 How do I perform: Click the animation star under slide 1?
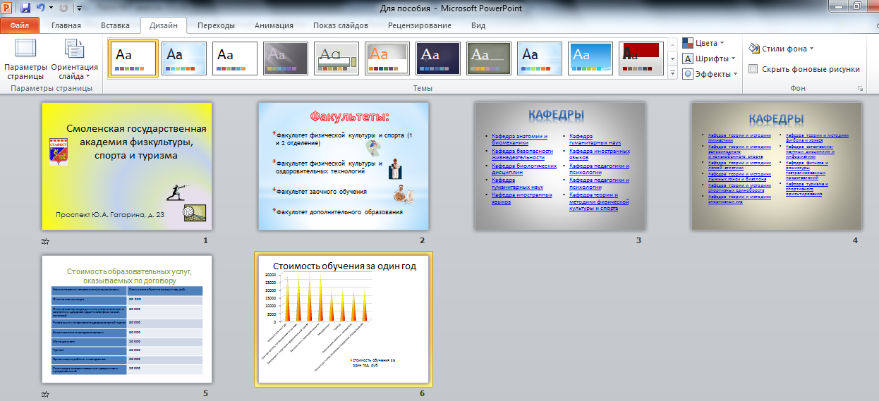pos(46,240)
